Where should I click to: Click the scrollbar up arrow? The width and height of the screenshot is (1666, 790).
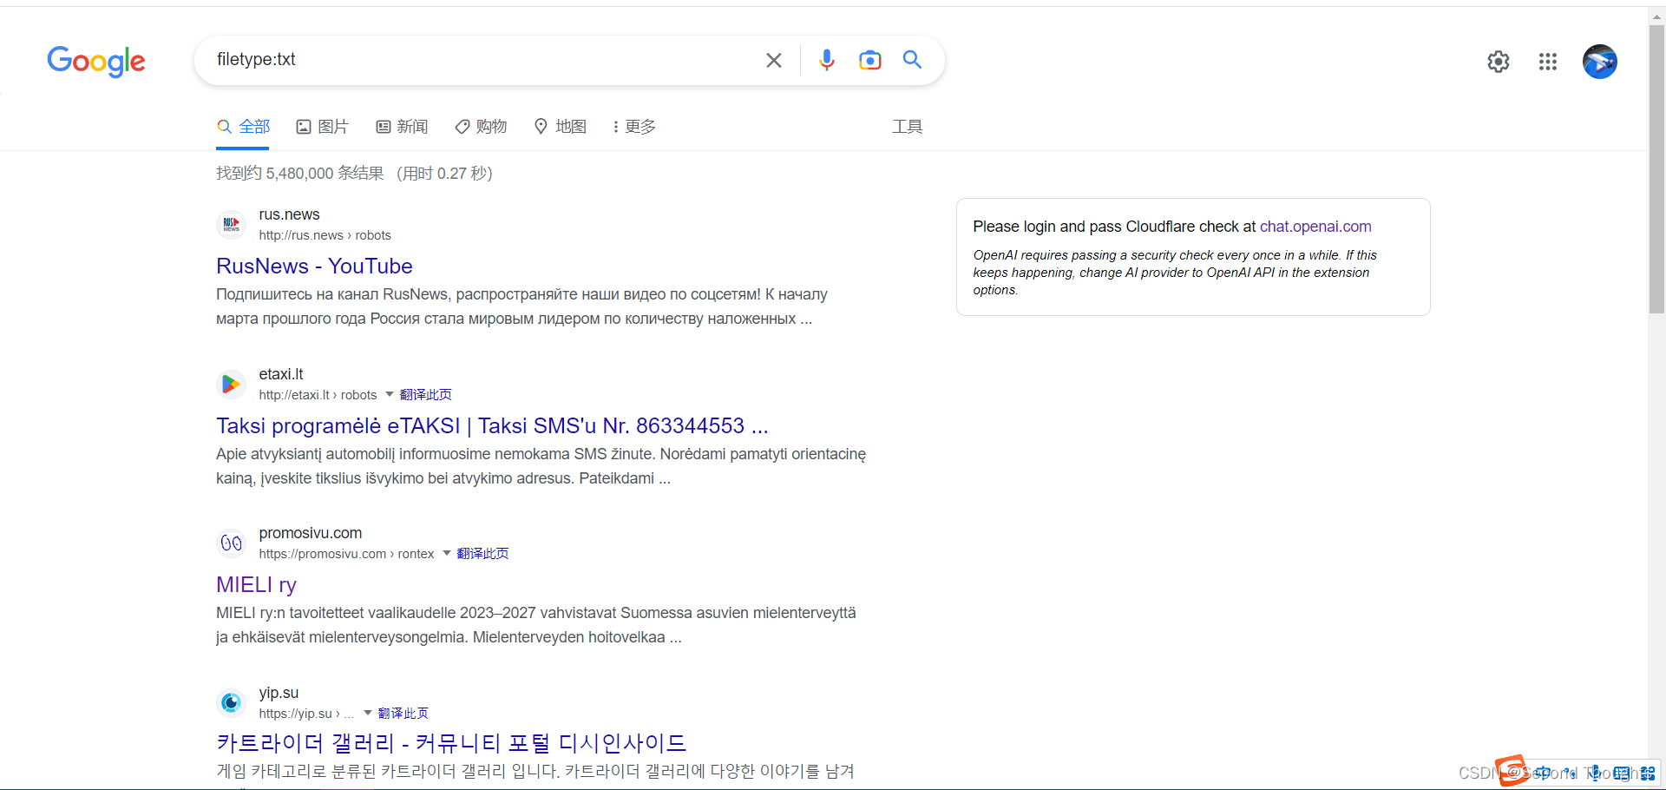(1657, 16)
